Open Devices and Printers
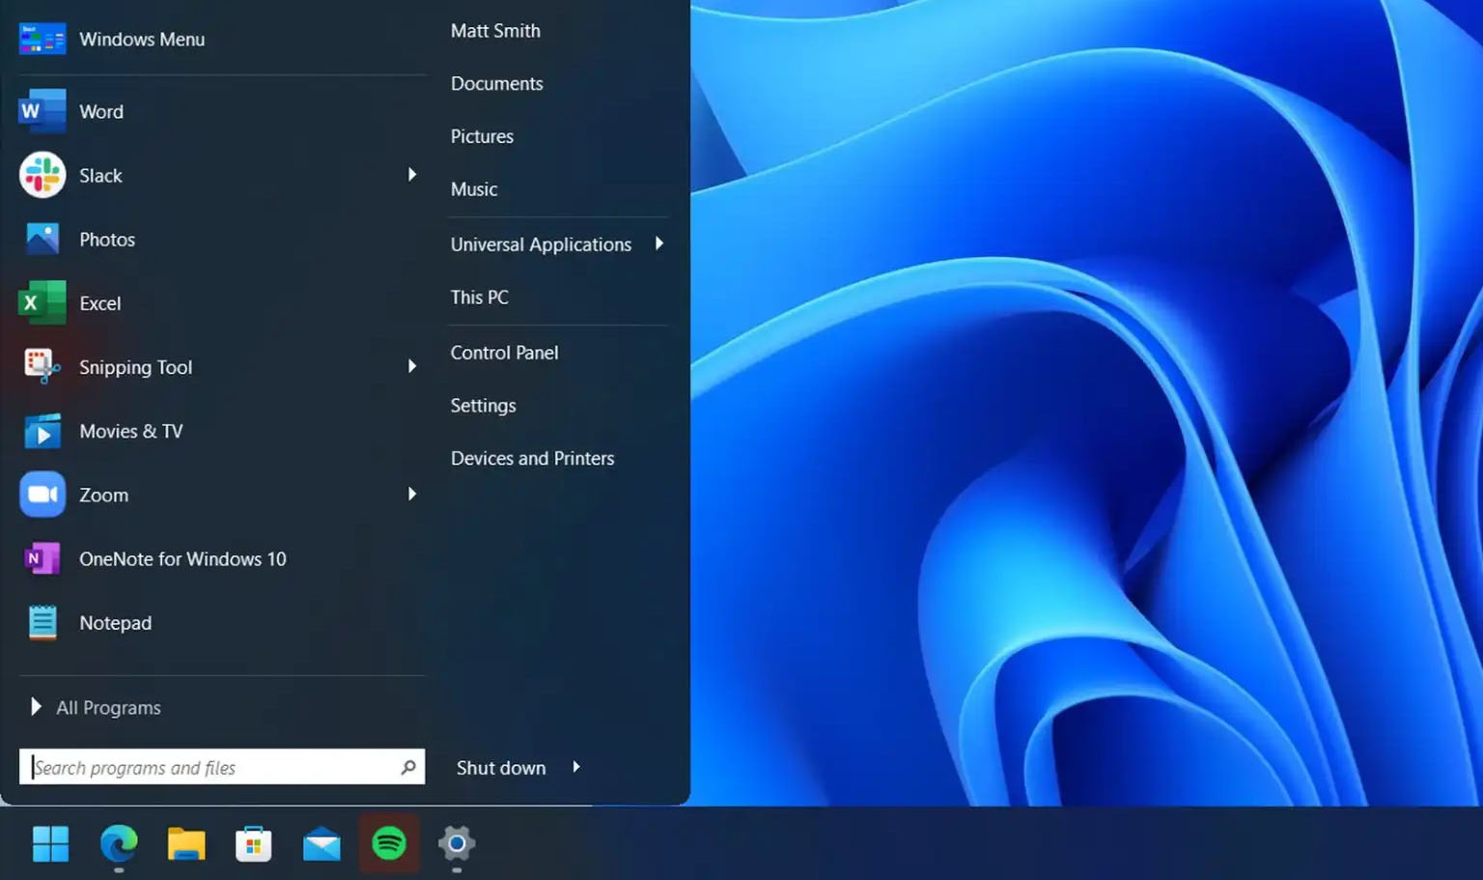 pos(532,458)
